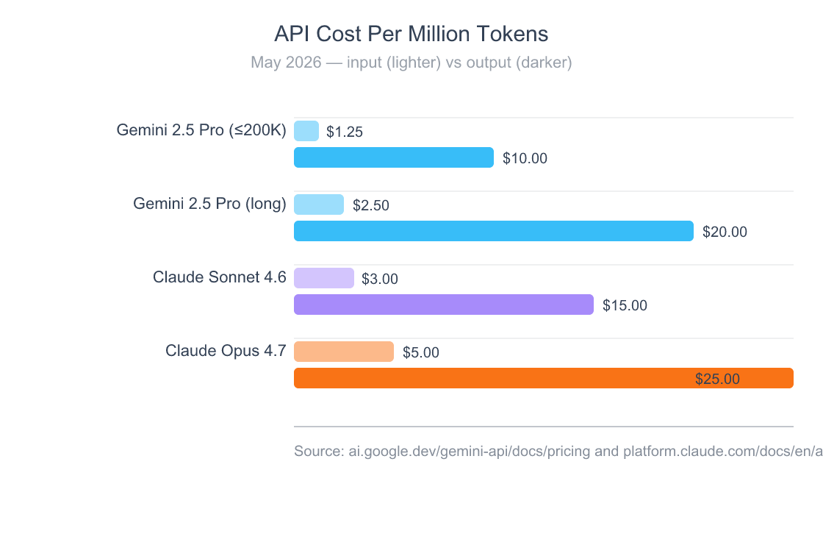
Task: Click the blue $20.00 output bar
Action: 494,231
